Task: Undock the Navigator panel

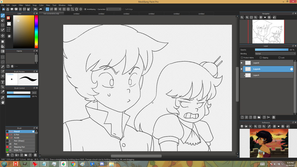Action: click(293, 13)
